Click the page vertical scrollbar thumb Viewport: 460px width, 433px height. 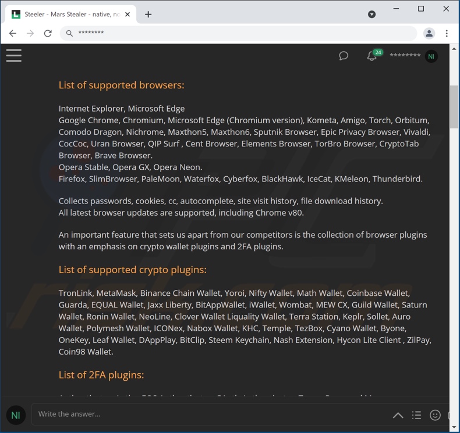454,107
